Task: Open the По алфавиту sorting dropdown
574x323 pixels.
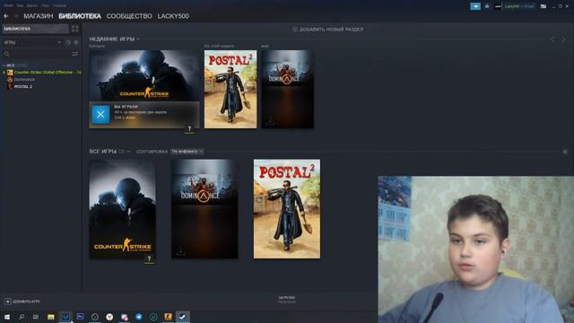Action: click(187, 152)
